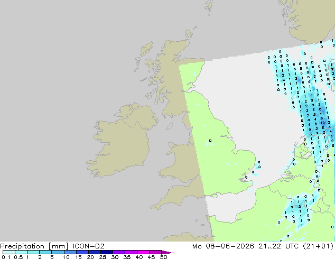Click the "21..22" time range text
This screenshot has height=259, width=335.
[x=269, y=246]
